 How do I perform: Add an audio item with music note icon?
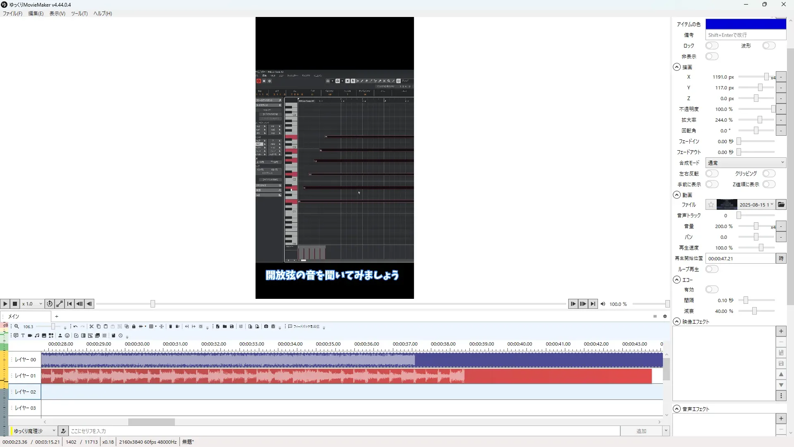point(37,336)
